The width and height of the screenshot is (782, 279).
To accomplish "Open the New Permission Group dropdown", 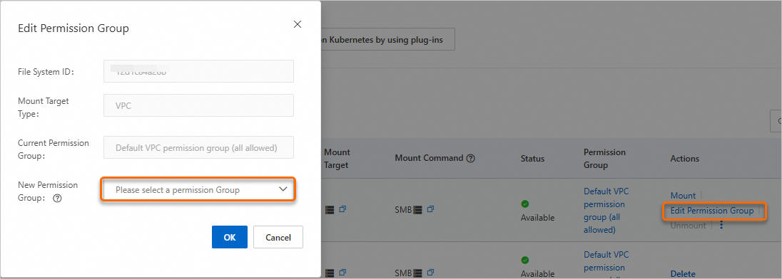I will pos(198,189).
